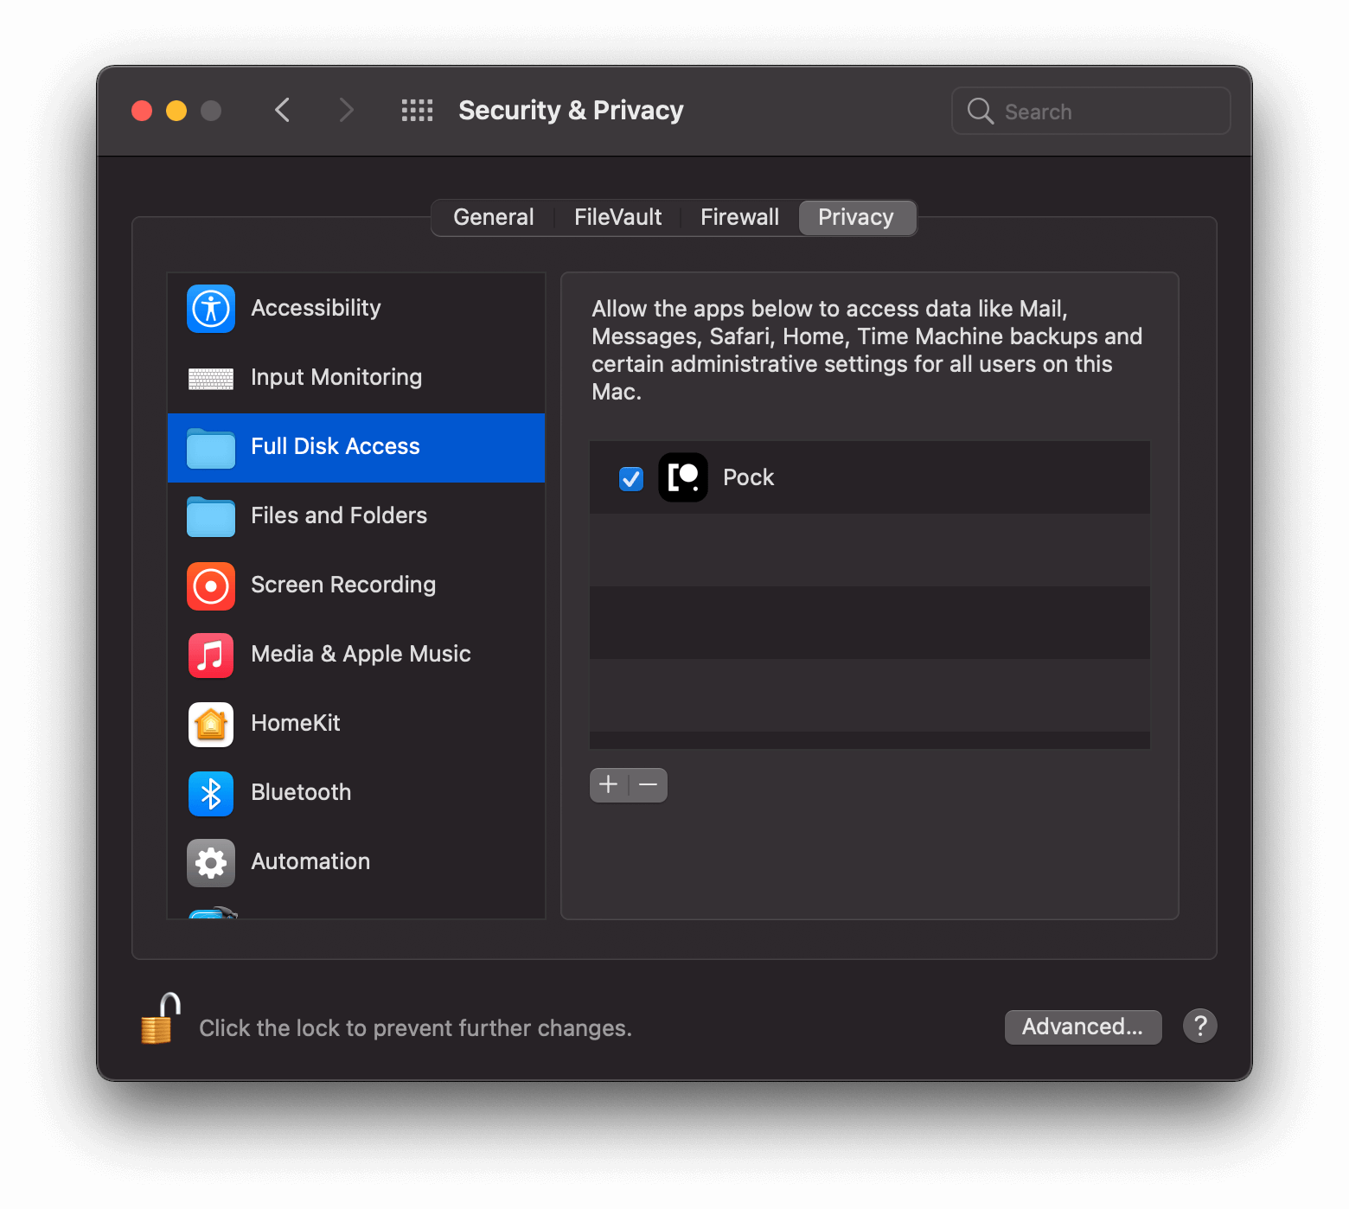The image size is (1349, 1209).
Task: Add an app with the plus button
Action: 608,784
